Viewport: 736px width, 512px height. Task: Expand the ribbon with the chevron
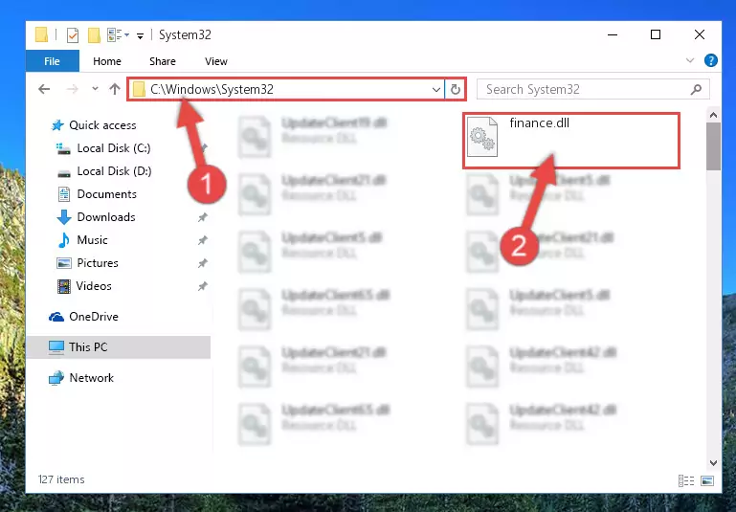pos(689,60)
